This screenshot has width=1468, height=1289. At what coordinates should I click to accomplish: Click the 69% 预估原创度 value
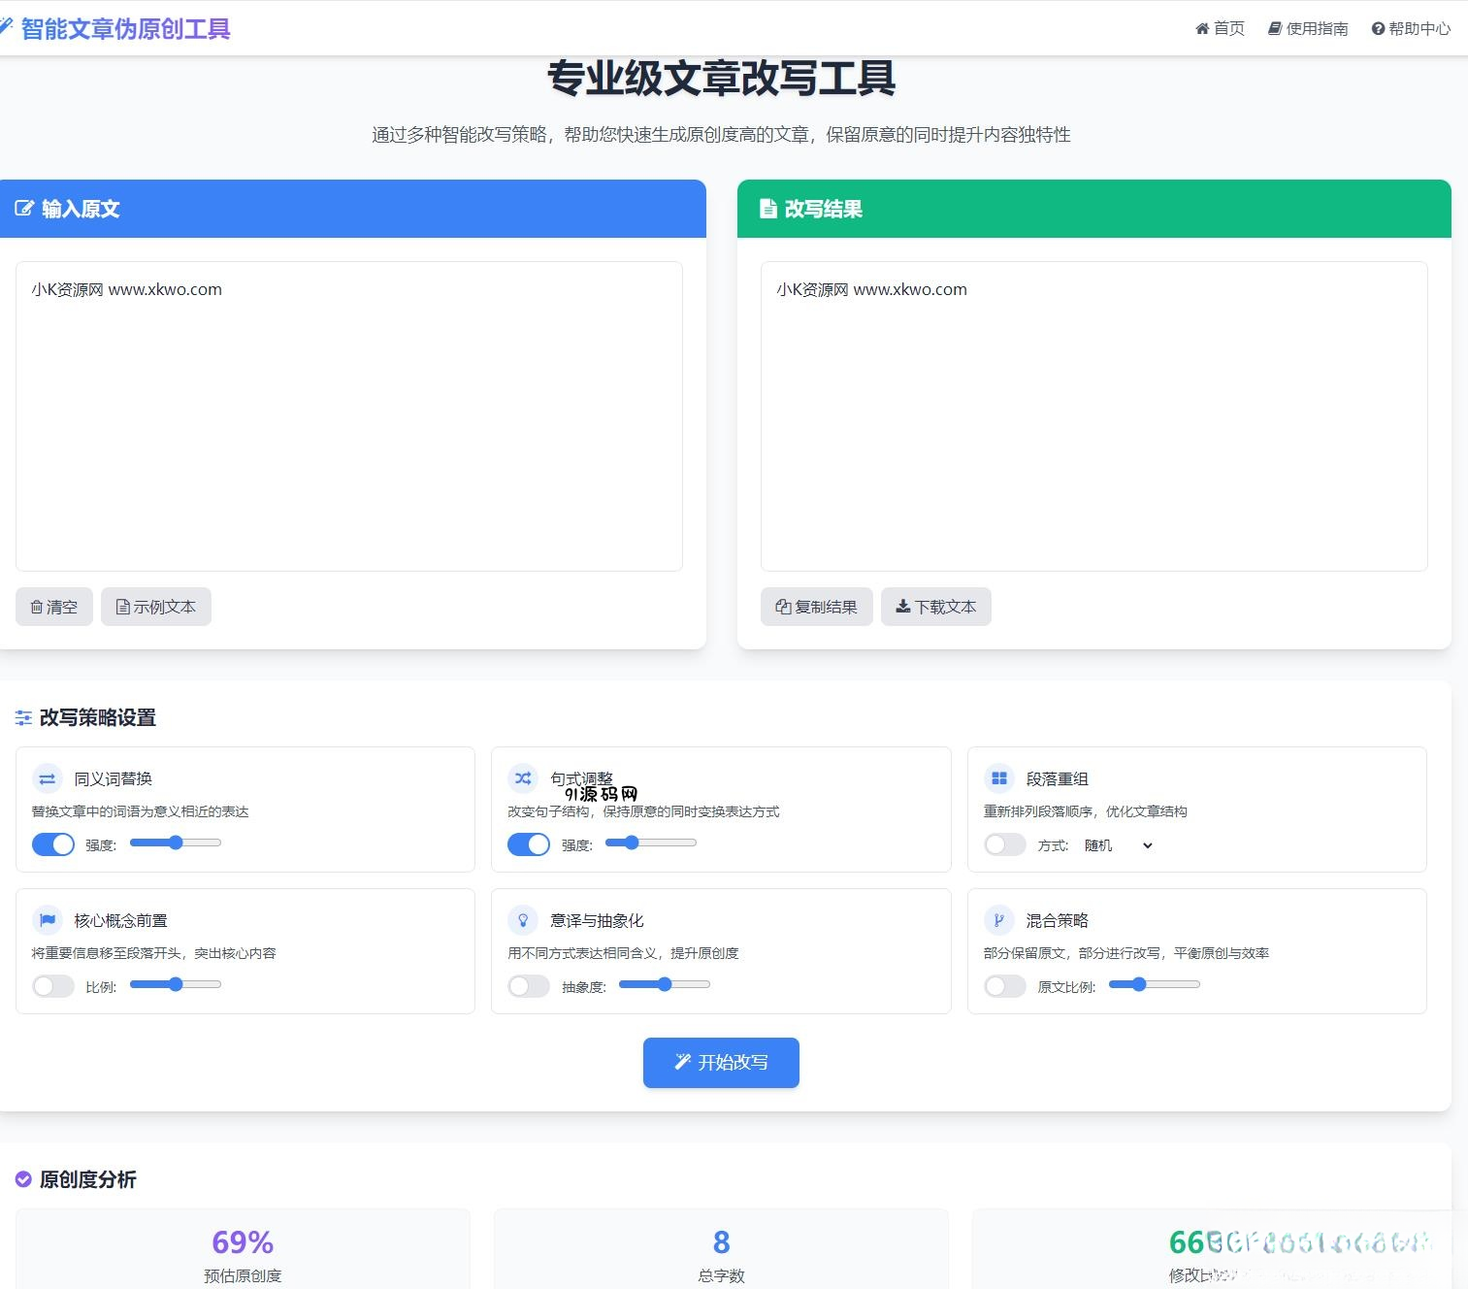click(x=243, y=1242)
